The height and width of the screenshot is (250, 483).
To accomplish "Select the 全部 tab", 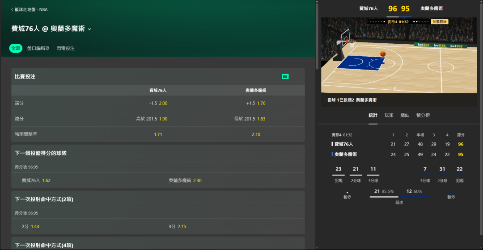I will (16, 48).
